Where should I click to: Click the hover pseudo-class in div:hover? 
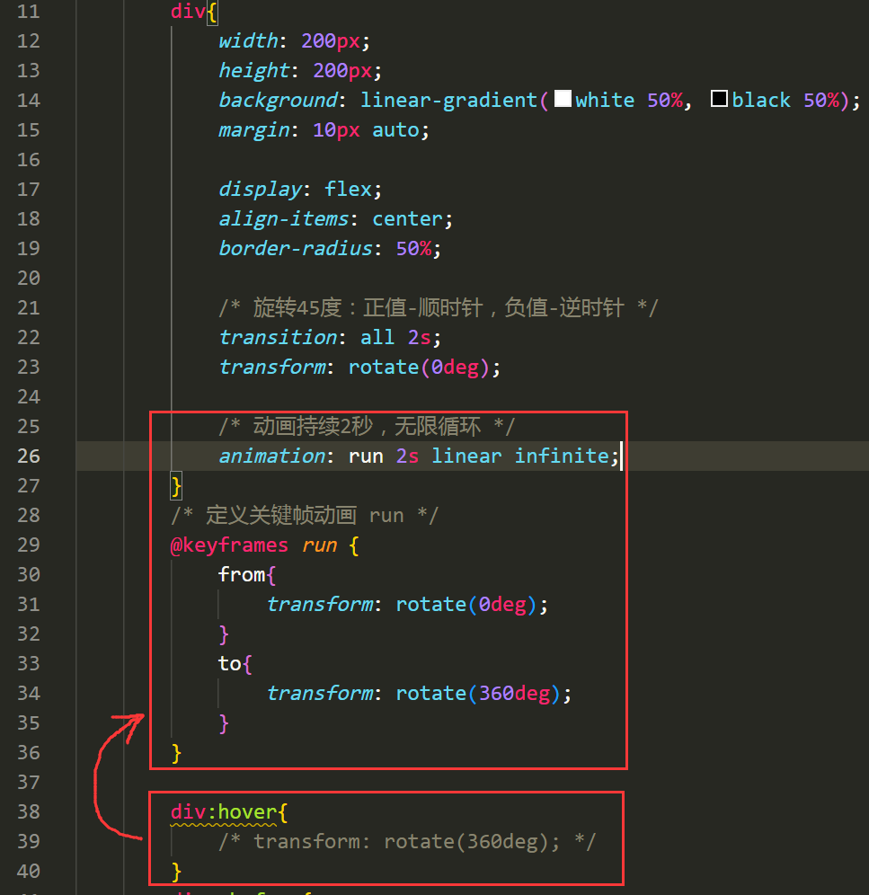(x=247, y=811)
